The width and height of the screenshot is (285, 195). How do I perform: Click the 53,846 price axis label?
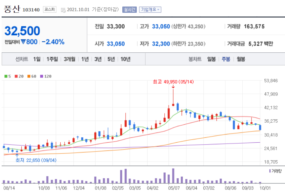271,80
